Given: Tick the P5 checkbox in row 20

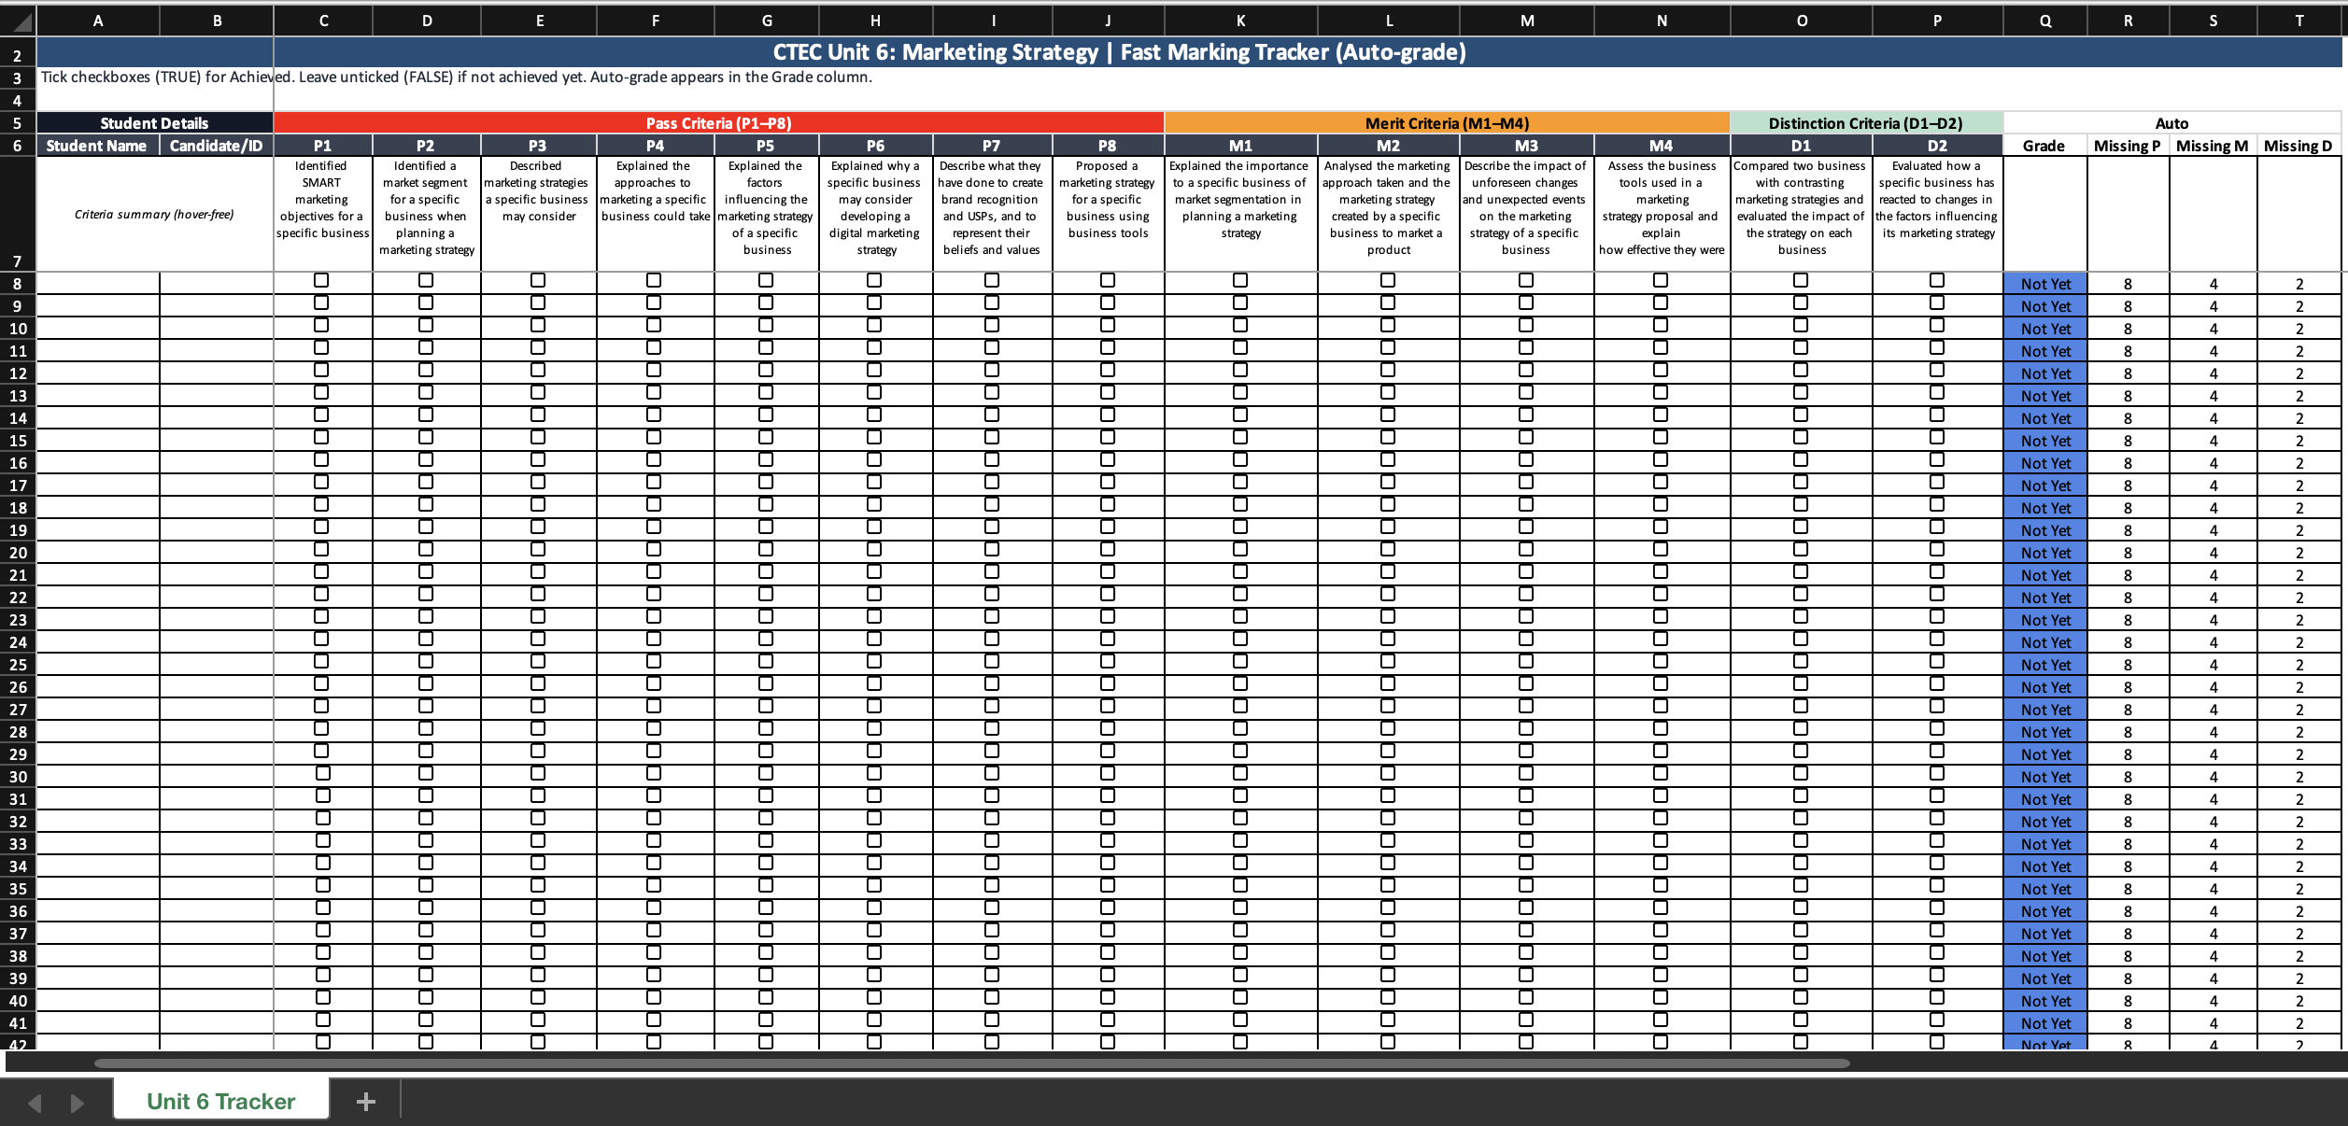Looking at the screenshot, I should point(766,549).
